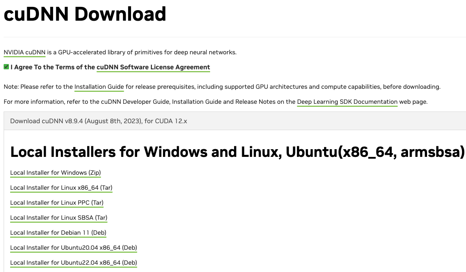Follow the underlined Installation Guide hyperlink

point(99,87)
